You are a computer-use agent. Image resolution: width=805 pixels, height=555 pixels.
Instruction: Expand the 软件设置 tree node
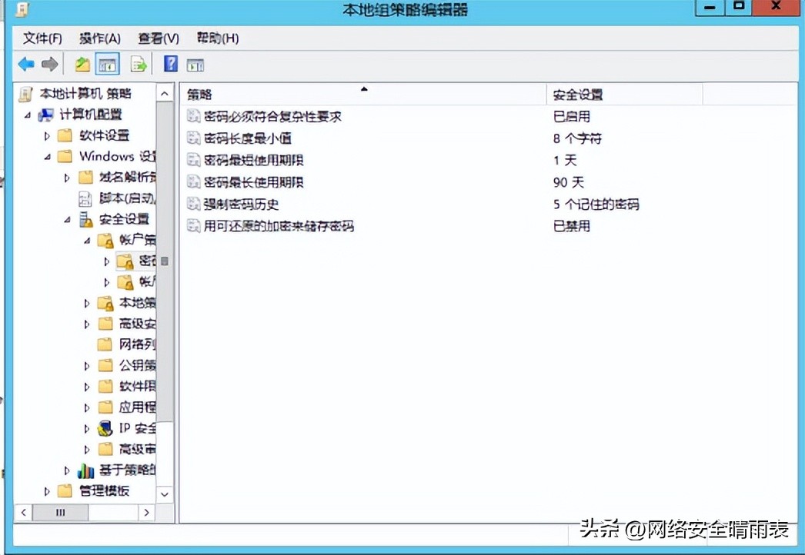[x=48, y=135]
